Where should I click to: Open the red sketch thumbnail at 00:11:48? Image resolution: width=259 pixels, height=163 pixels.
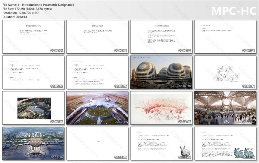[161, 108]
